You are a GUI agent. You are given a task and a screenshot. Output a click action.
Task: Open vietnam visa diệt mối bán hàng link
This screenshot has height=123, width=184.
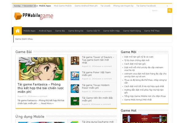(x=145, y=75)
